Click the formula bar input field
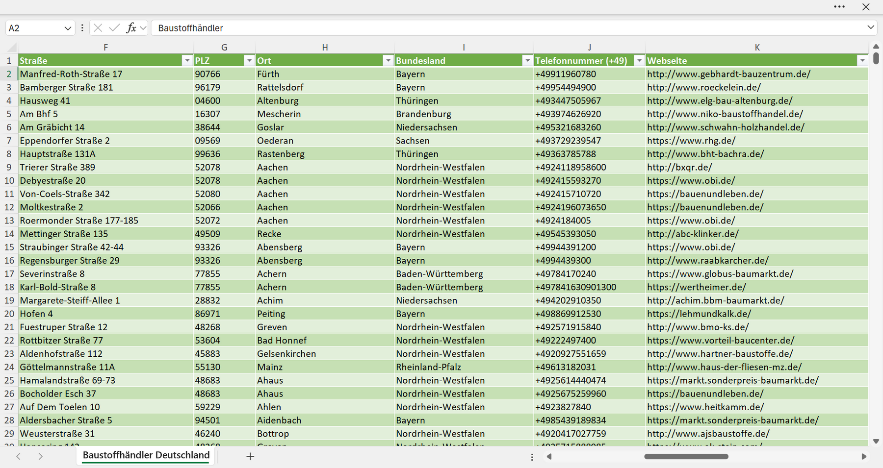This screenshot has height=468, width=883. click(x=508, y=28)
